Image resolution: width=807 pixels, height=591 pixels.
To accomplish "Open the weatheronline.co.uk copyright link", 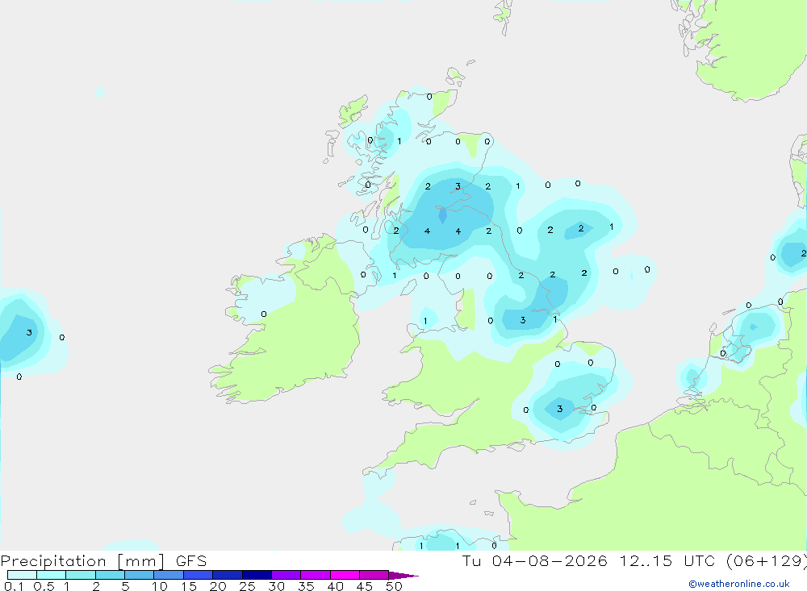I will [739, 584].
